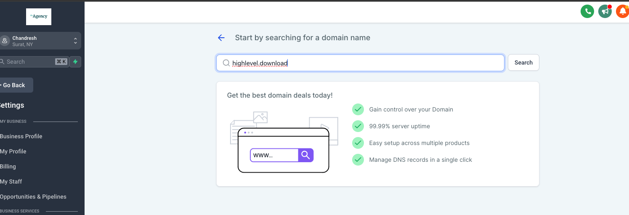
Task: Click the up-down chevron on account selector
Action: pos(75,41)
